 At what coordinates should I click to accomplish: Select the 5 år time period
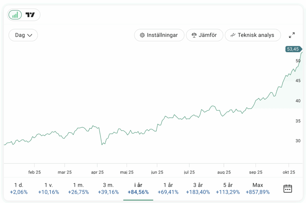coord(228,189)
